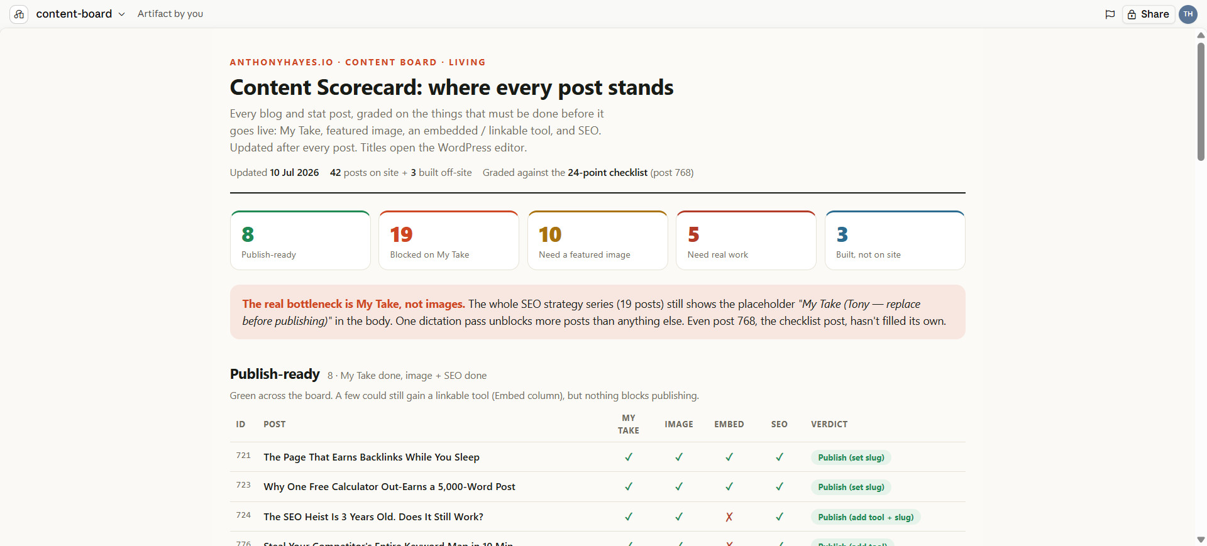Open the content-board title dropdown

click(x=80, y=14)
